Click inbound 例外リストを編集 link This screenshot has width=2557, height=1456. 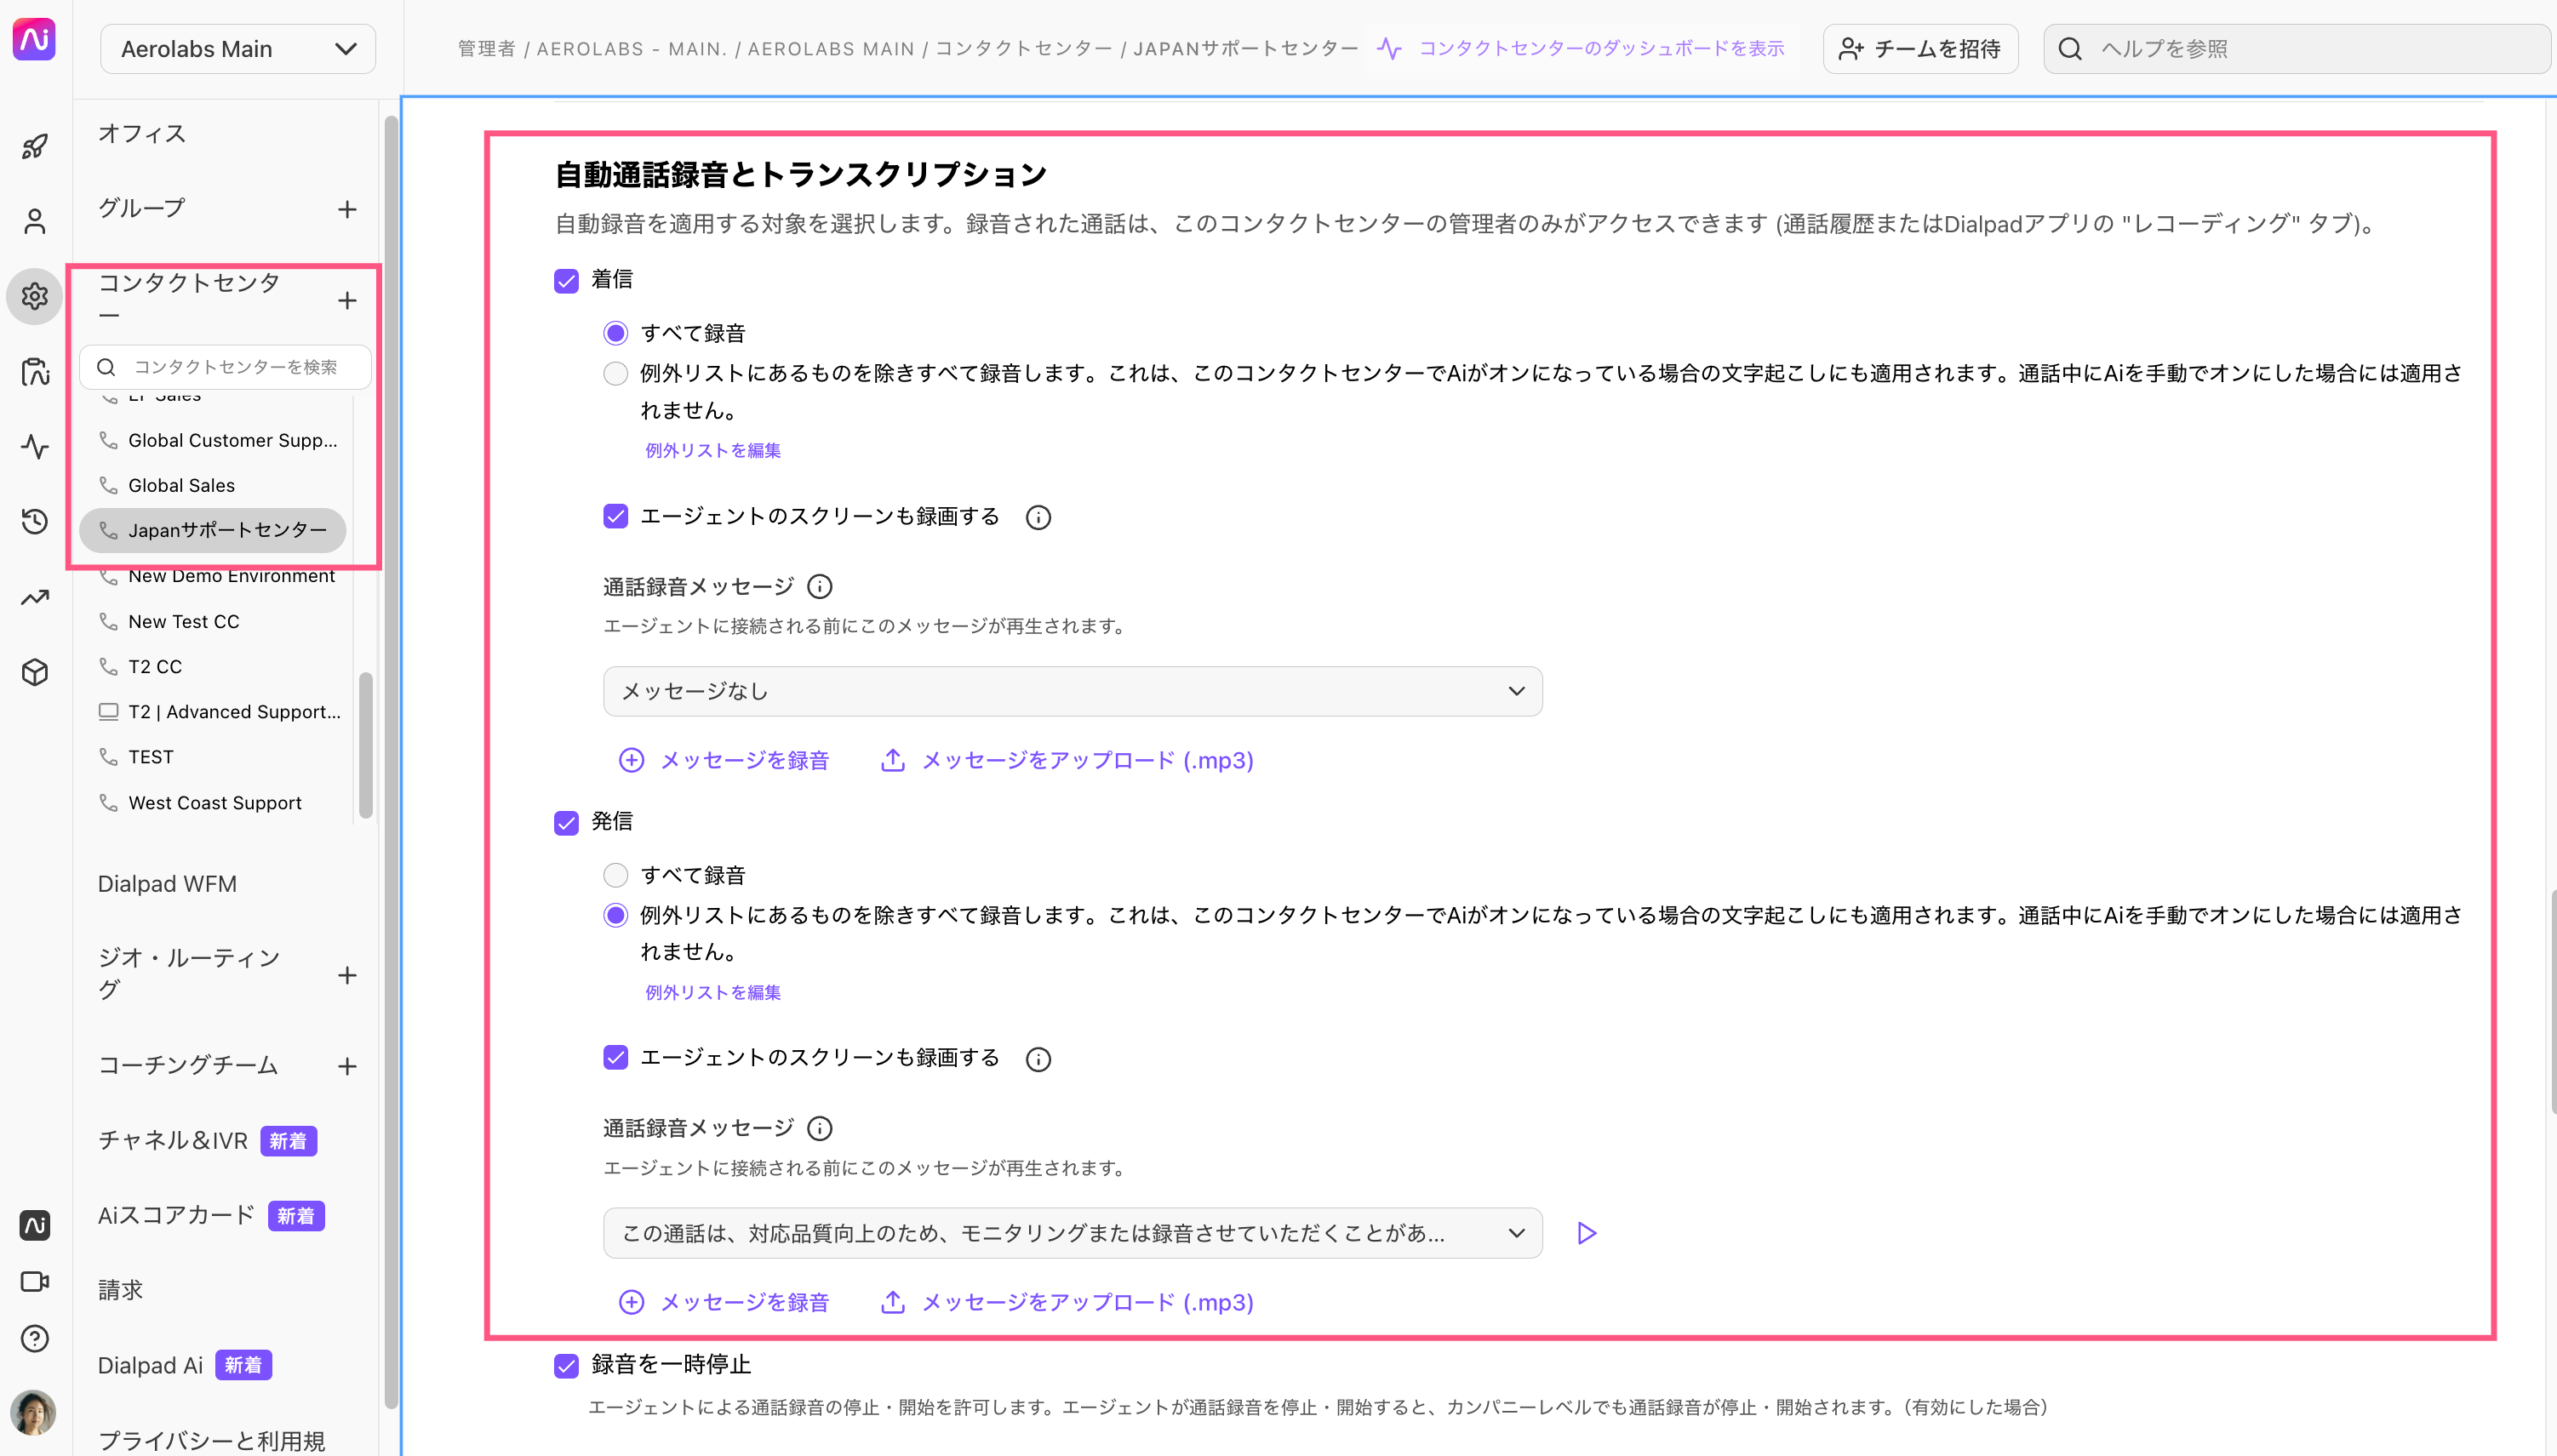pyautogui.click(x=713, y=450)
